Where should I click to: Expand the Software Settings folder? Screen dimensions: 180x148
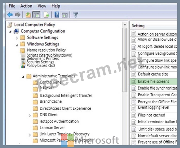[17, 38]
